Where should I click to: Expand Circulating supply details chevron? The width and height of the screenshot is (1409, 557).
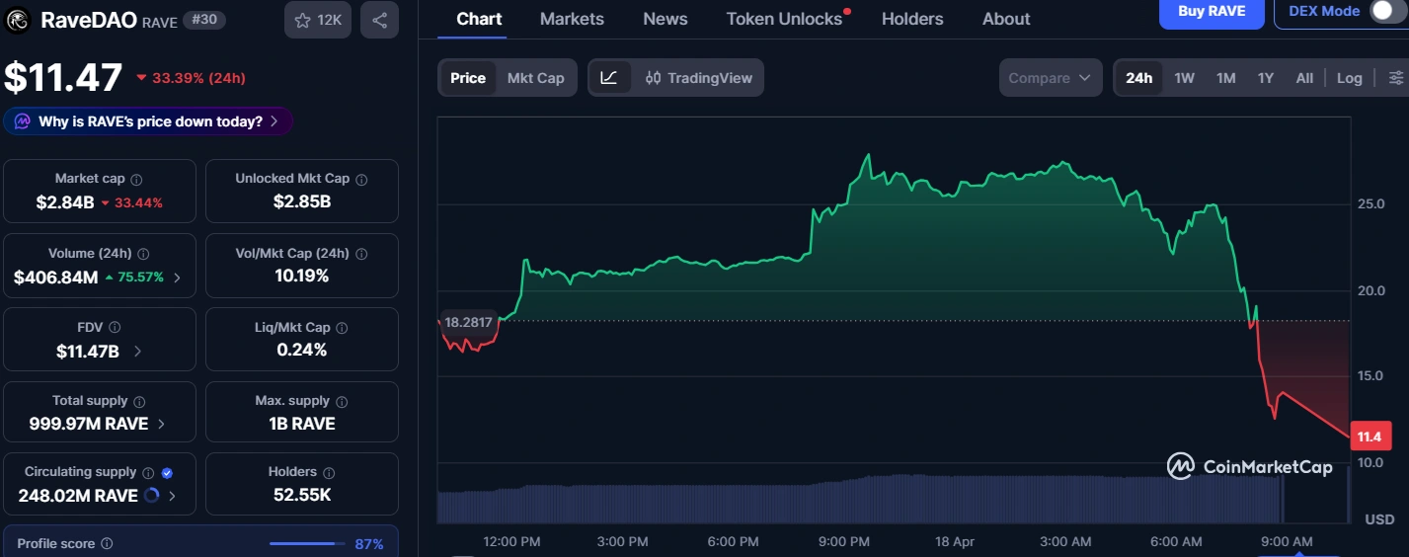click(173, 496)
